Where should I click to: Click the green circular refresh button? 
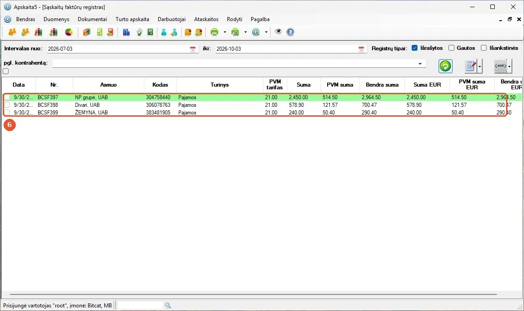coord(445,66)
